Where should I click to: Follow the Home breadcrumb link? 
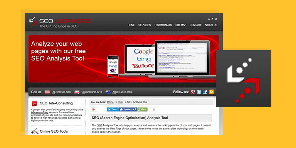tap(110, 102)
